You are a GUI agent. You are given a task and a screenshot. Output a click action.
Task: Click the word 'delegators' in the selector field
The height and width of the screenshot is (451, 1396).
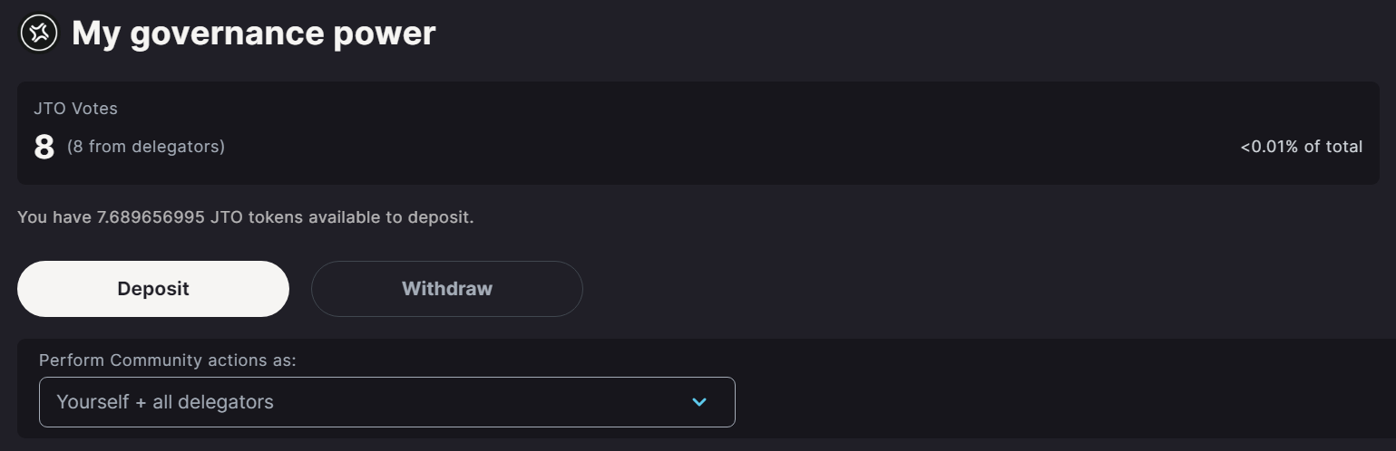pos(226,402)
